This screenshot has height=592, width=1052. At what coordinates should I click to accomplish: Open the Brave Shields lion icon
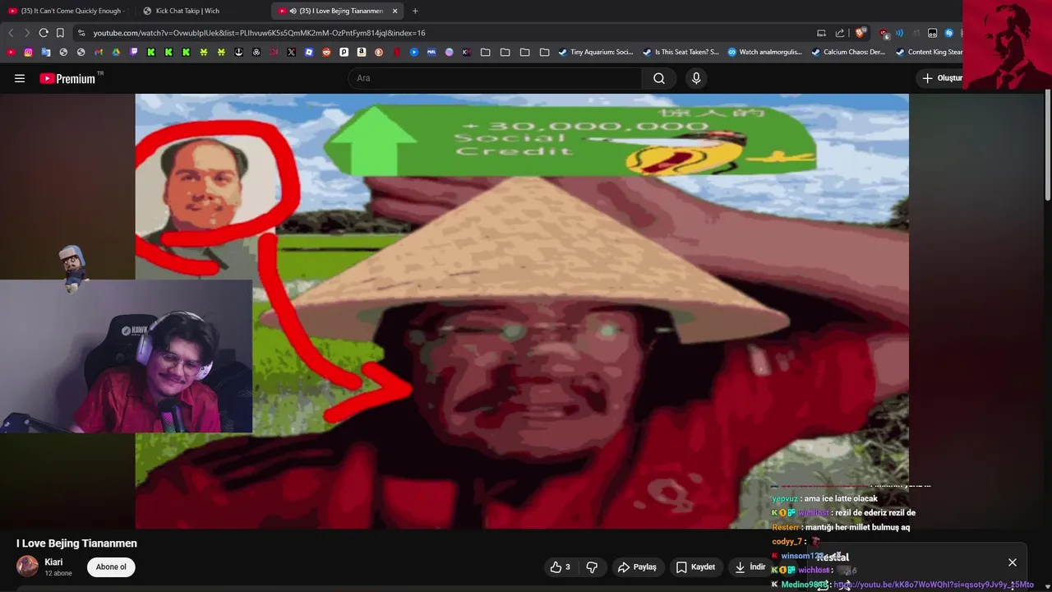click(x=861, y=33)
